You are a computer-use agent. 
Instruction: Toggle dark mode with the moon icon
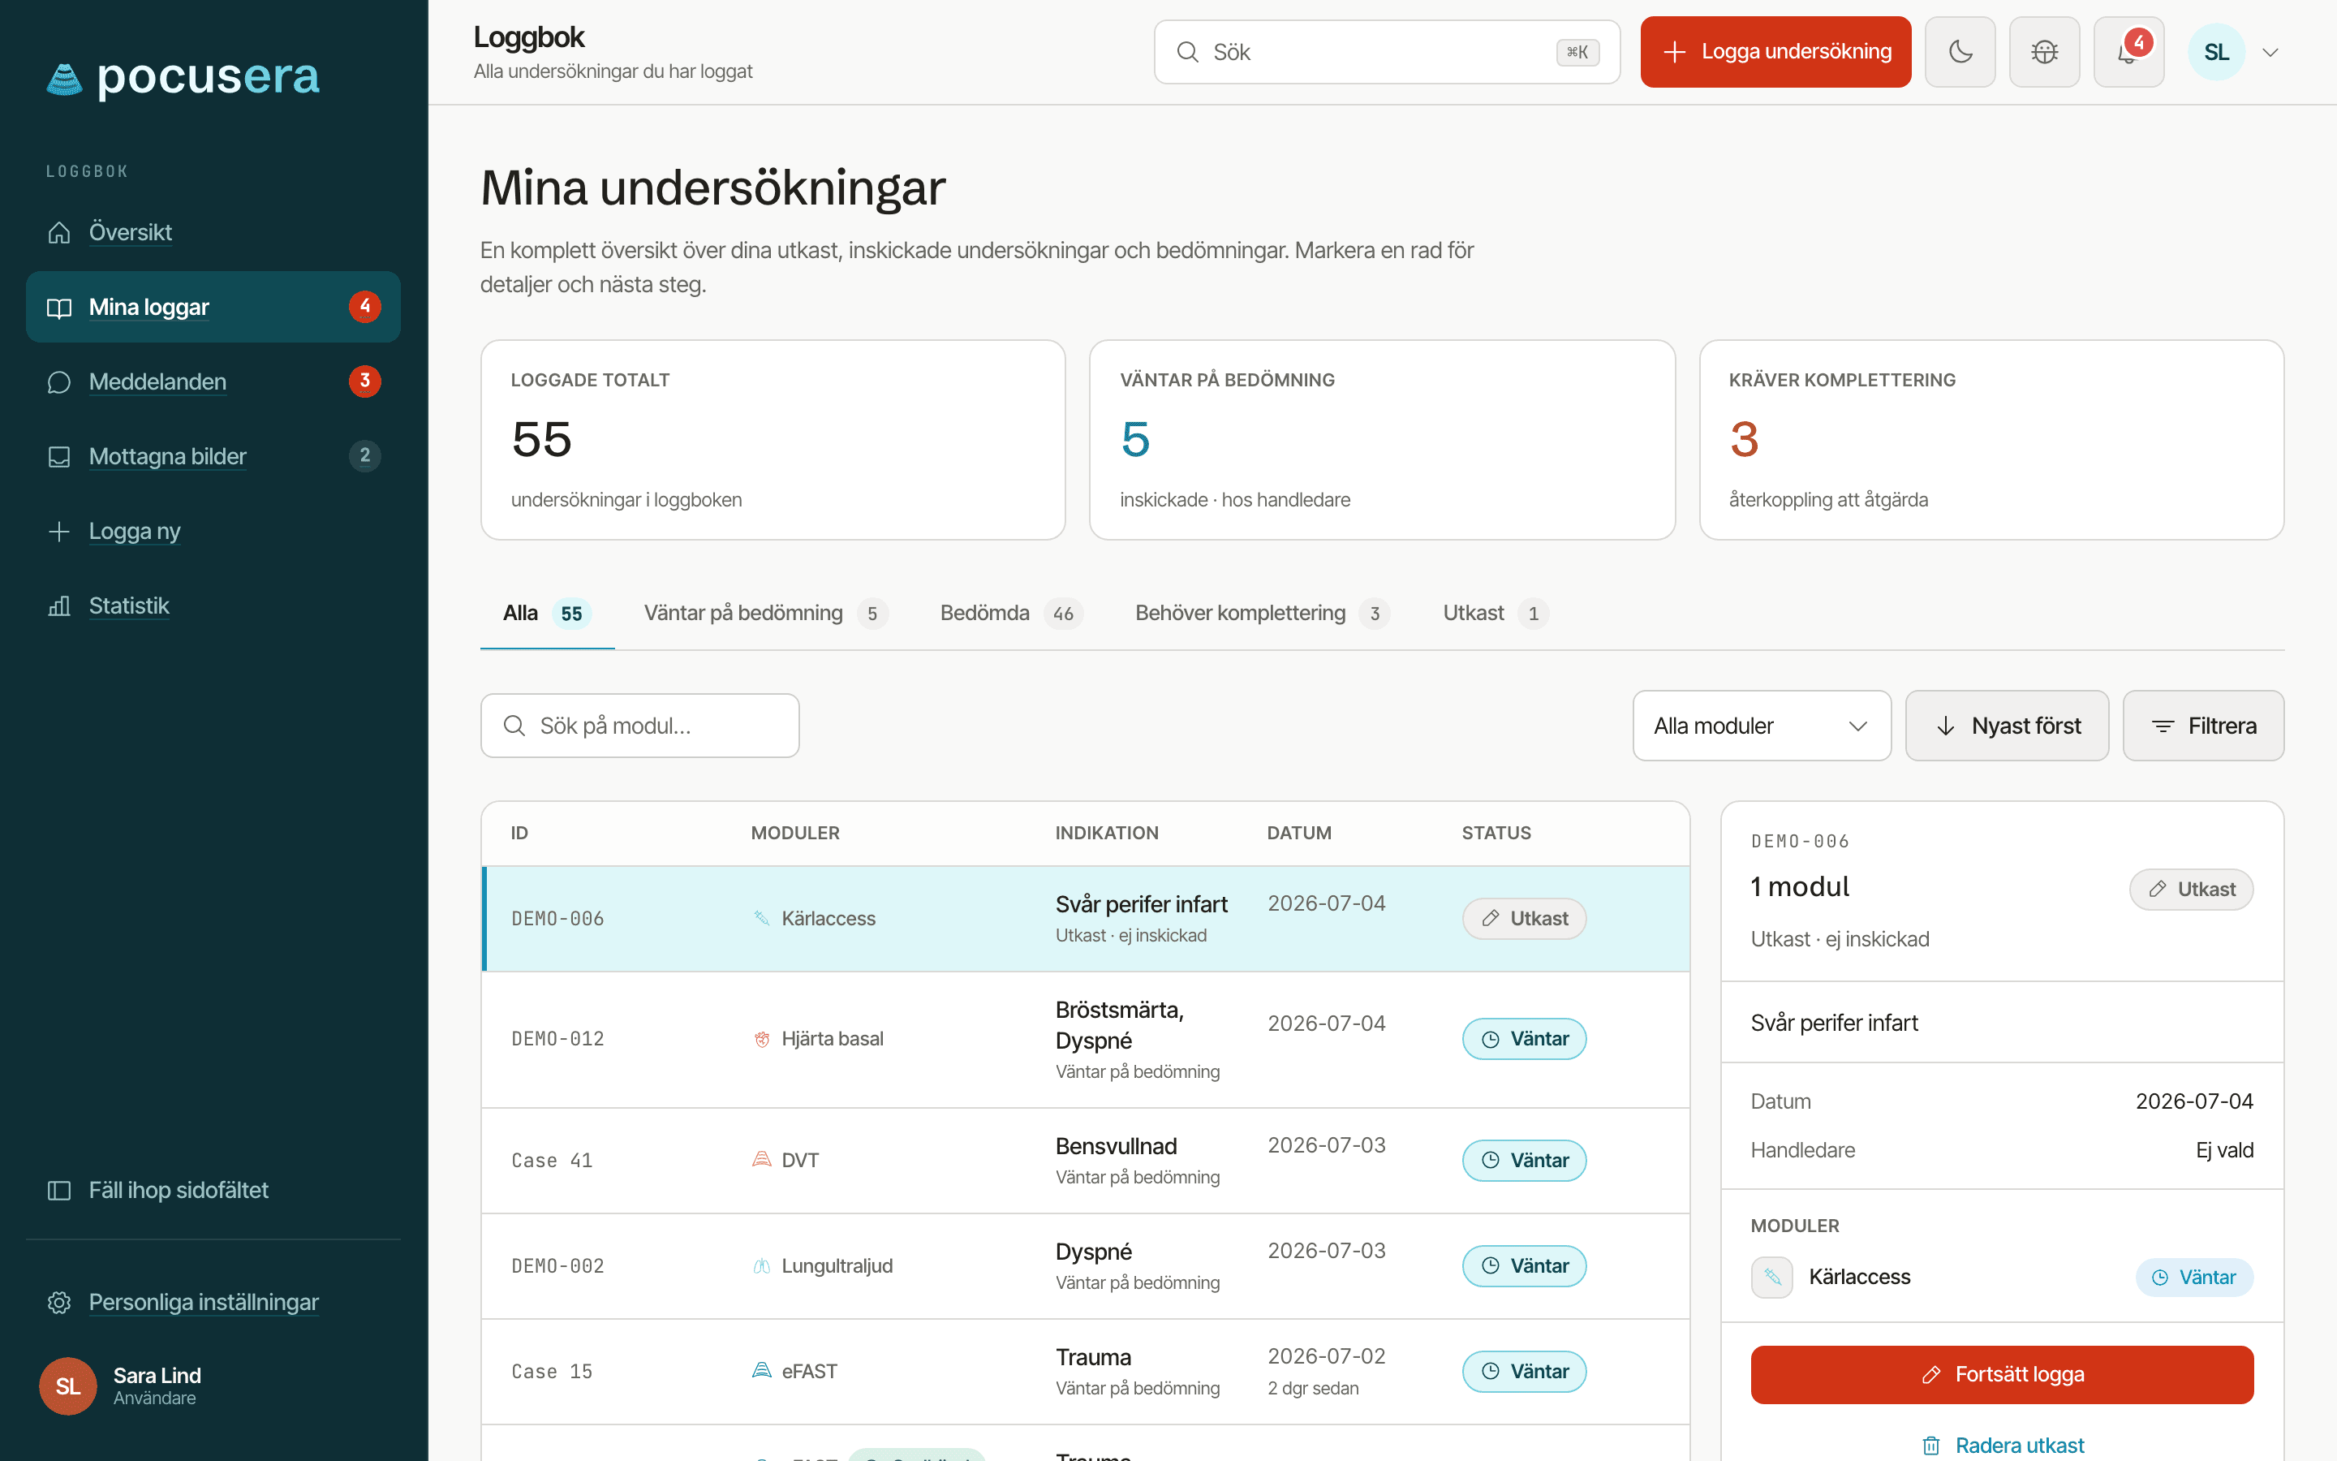(x=1960, y=52)
